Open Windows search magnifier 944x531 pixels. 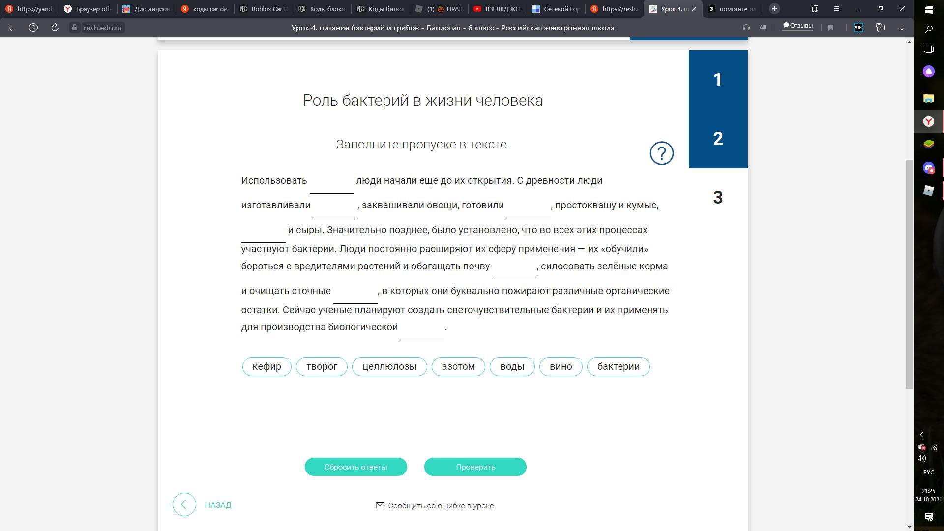click(929, 29)
